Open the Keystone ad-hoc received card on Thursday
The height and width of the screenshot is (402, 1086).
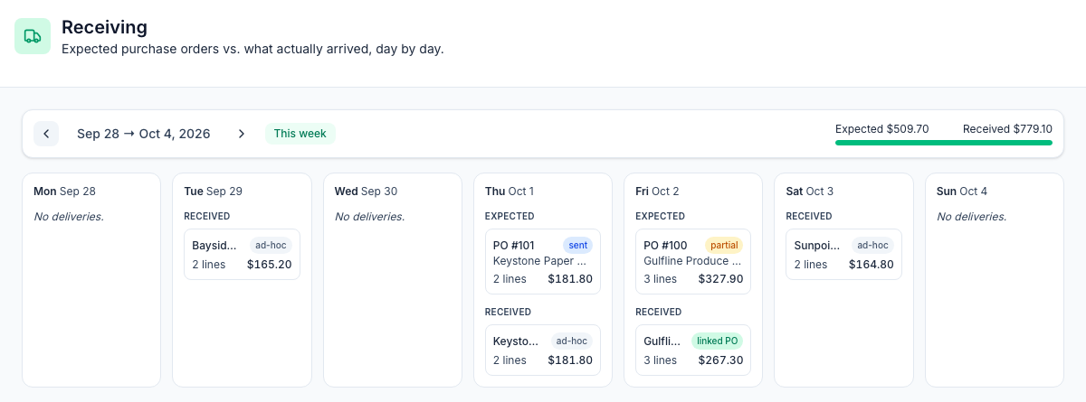click(543, 350)
